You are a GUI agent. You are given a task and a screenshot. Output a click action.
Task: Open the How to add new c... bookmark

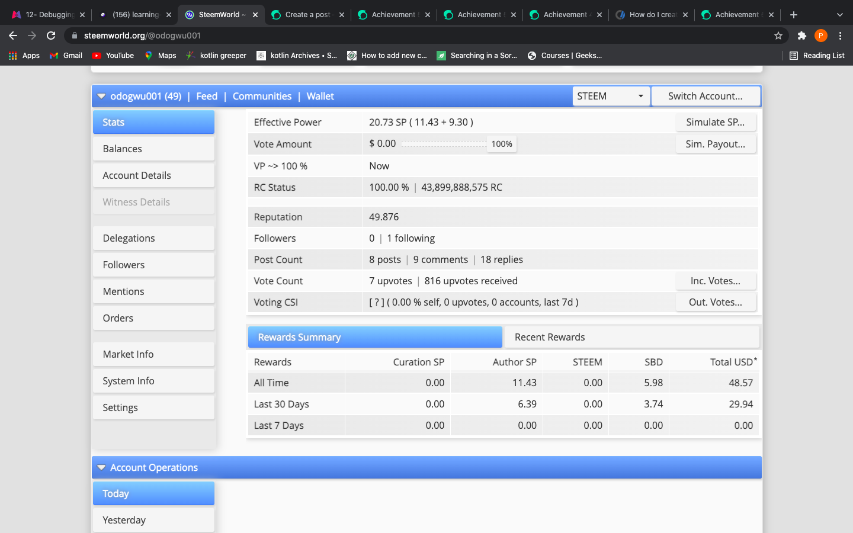[x=387, y=56]
